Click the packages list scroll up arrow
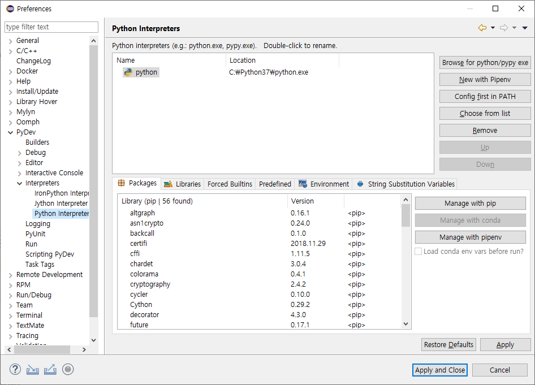Screen dimensions: 535x385 tap(405, 200)
